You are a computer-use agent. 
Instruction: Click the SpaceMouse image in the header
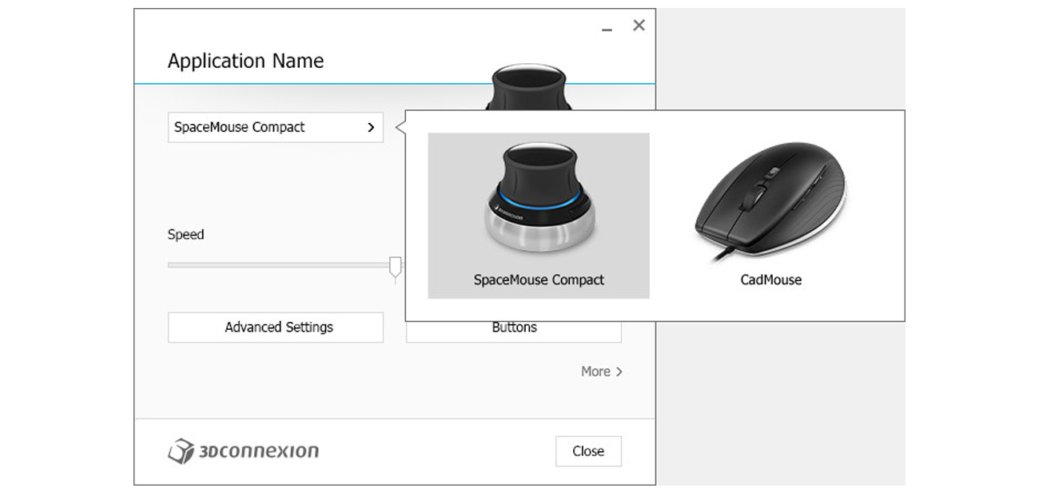[527, 88]
